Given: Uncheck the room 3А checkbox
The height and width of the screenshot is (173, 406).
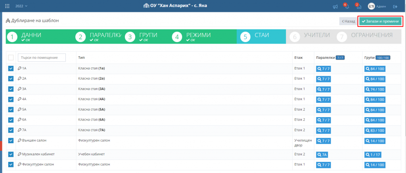Looking at the screenshot, I should tap(11, 89).
